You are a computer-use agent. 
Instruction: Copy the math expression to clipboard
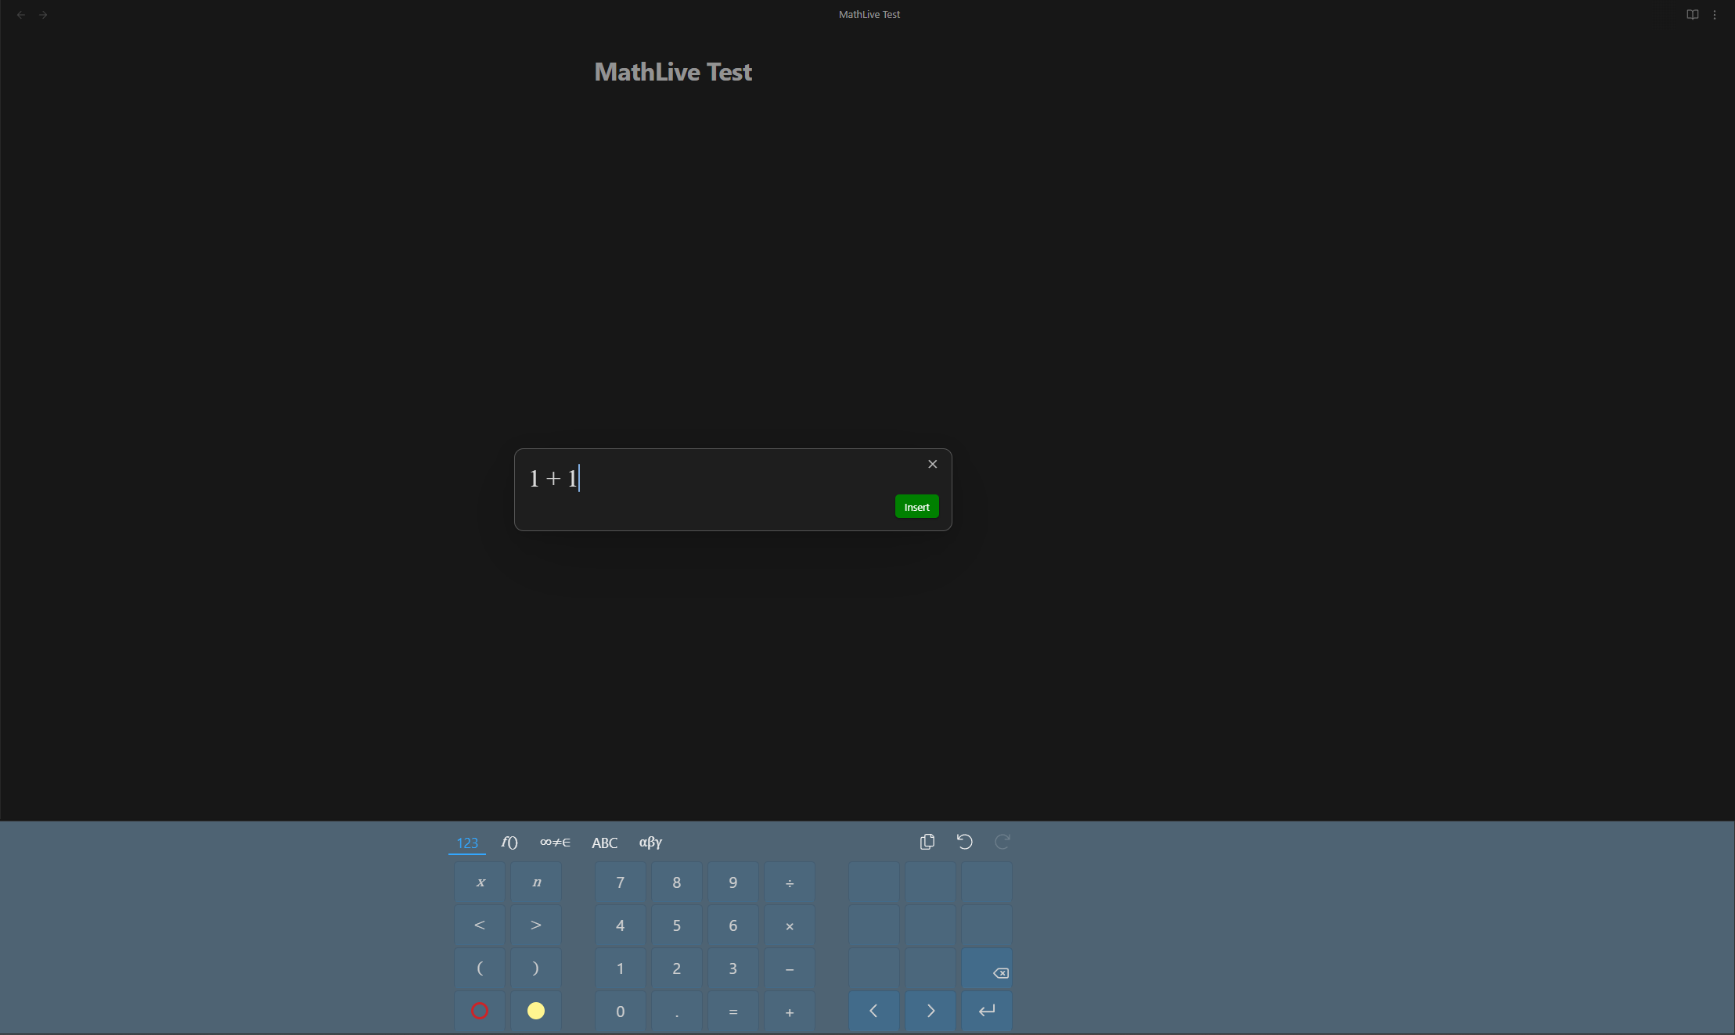927,842
